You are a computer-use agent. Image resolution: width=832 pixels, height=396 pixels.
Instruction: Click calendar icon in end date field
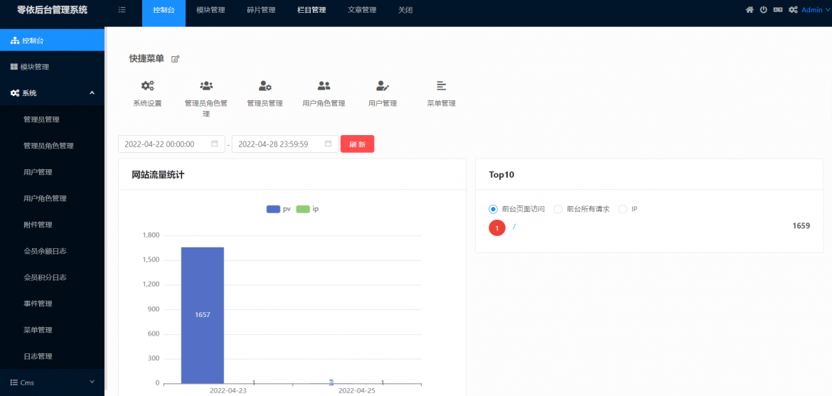click(328, 144)
